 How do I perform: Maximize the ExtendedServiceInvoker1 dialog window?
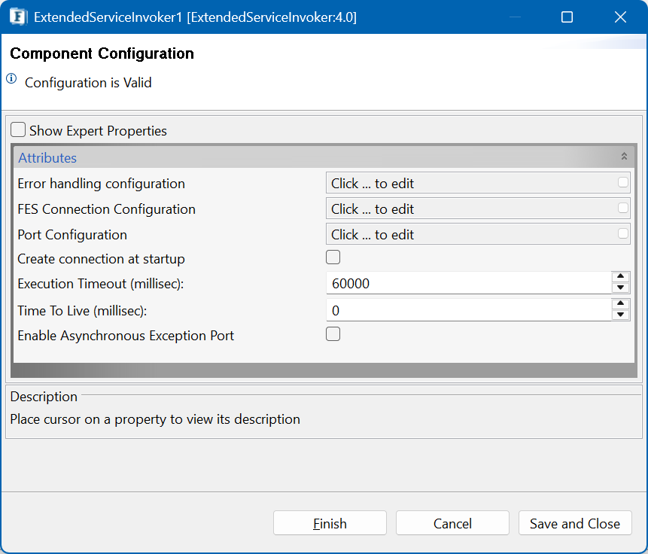567,17
